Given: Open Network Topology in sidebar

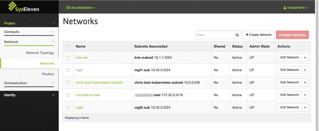Looking at the screenshot, I should (x=40, y=53).
